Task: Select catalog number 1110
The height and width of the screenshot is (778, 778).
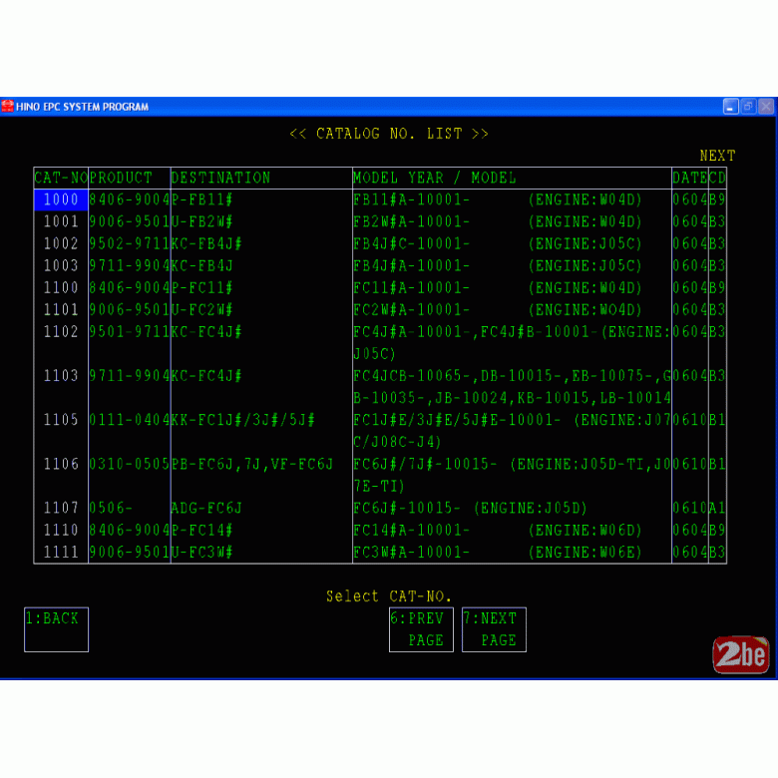Action: tap(61, 530)
